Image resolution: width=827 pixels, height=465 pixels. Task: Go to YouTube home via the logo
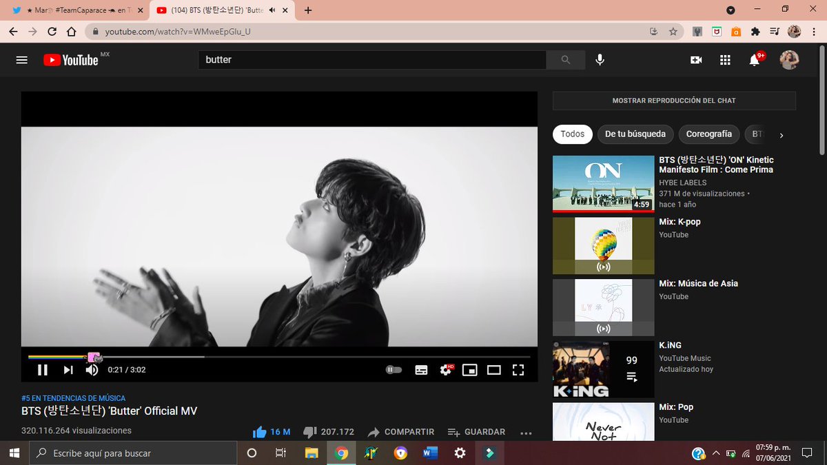tap(70, 60)
